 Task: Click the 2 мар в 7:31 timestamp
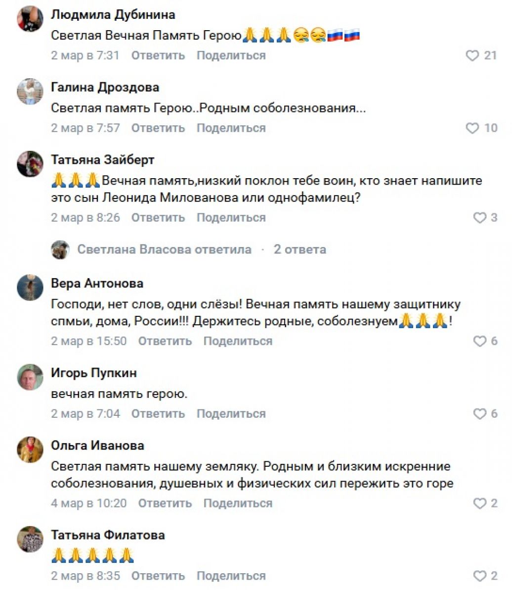[85, 55]
